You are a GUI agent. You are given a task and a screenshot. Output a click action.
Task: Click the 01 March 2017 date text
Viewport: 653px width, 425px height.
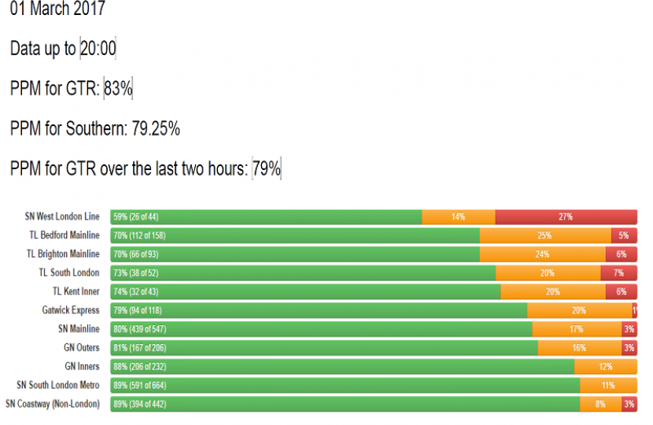57,10
